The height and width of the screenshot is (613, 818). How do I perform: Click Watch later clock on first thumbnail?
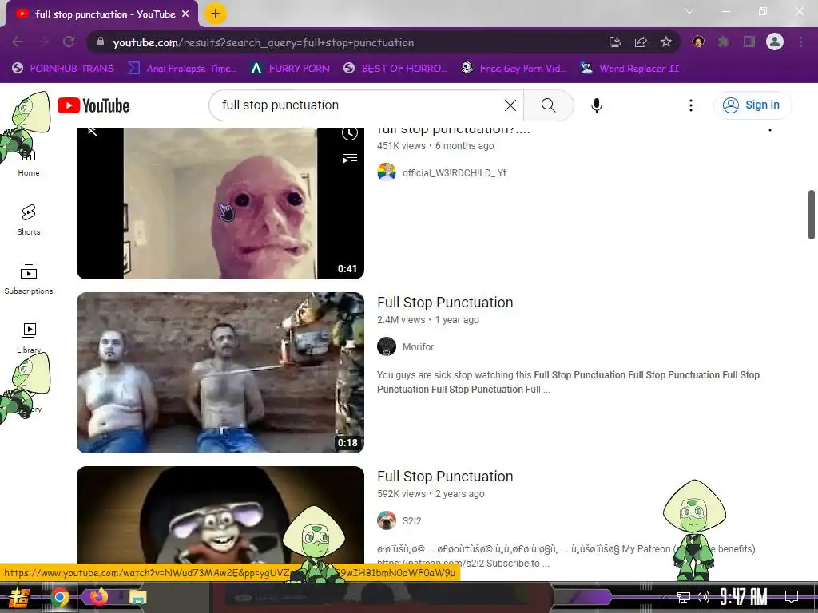[x=350, y=133]
